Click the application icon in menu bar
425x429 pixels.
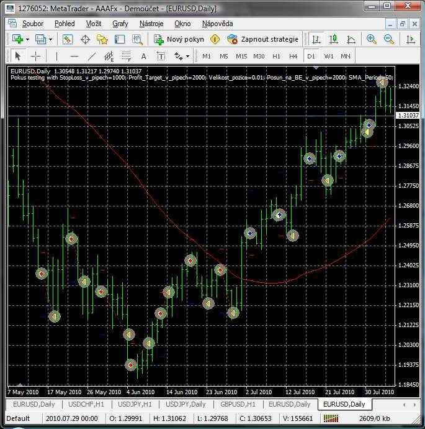12,24
